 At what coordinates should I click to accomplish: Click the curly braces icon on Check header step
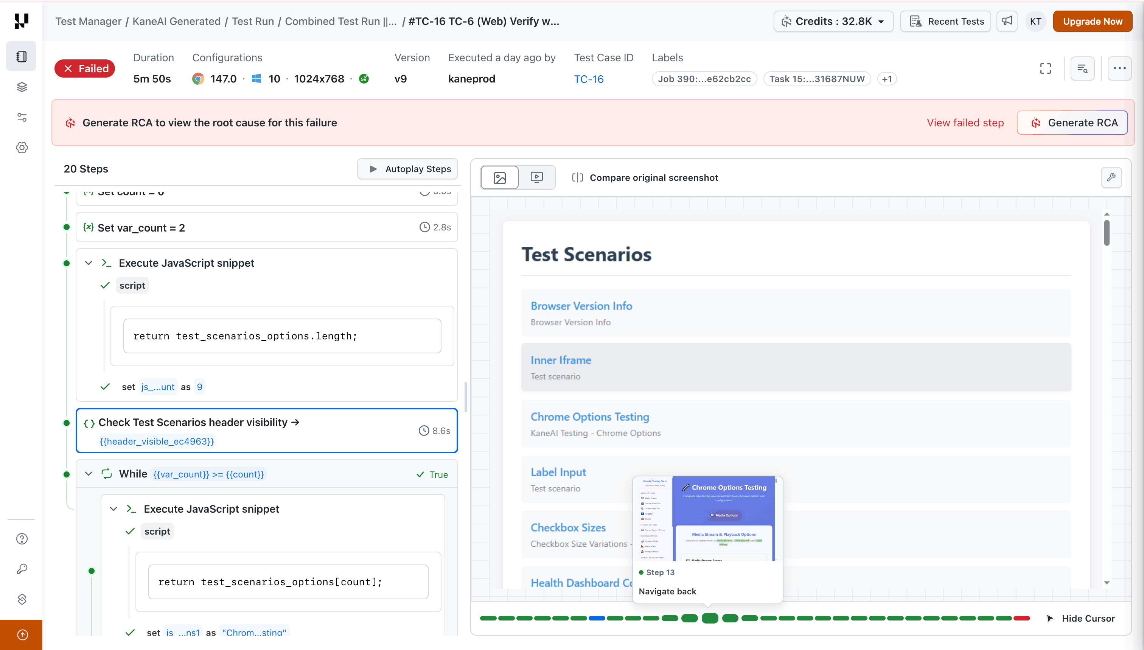tap(89, 423)
